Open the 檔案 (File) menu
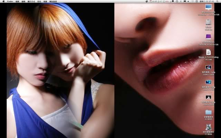 [x=18, y=1]
